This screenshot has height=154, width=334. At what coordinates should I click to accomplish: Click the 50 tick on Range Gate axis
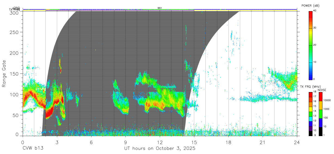pyautogui.click(x=16, y=115)
